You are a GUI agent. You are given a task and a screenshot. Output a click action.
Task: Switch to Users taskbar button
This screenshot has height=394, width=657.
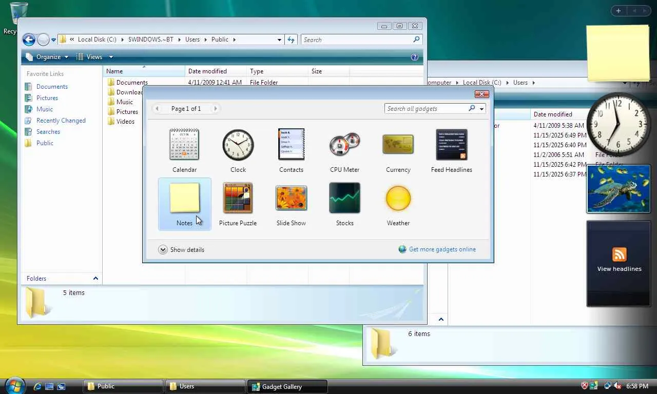[205, 386]
